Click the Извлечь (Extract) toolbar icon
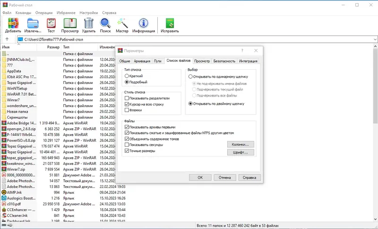Viewport: 378px width, 229px height. tap(33, 23)
